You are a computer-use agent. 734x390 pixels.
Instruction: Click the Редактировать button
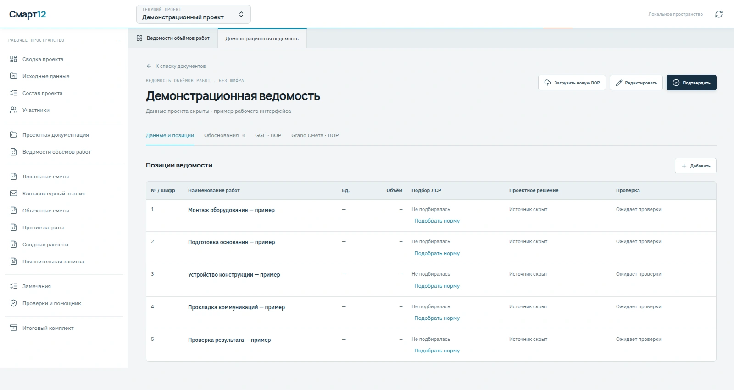pyautogui.click(x=636, y=83)
